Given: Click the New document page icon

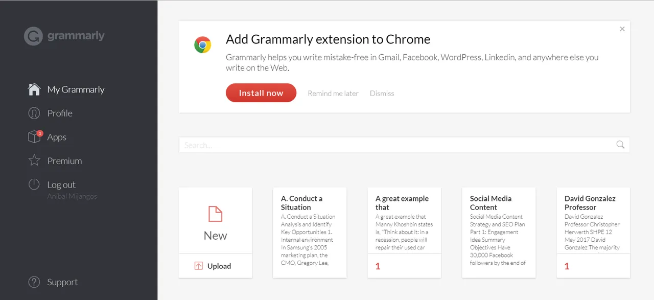Looking at the screenshot, I should 215,214.
